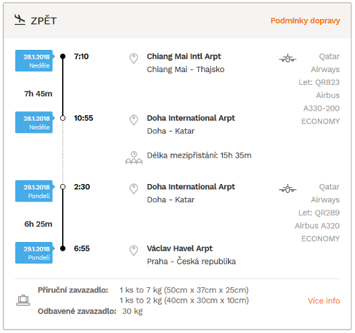Image resolution: width=355 pixels, height=333 pixels.
Task: Click the layover waiting seats icon
Action: (134, 158)
